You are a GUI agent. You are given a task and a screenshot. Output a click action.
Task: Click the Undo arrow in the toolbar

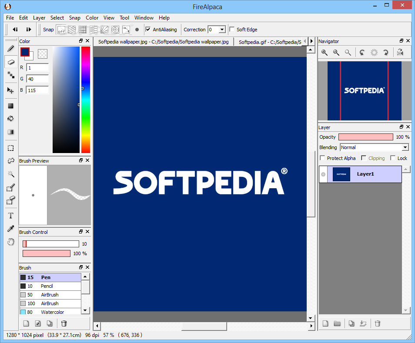pos(15,30)
